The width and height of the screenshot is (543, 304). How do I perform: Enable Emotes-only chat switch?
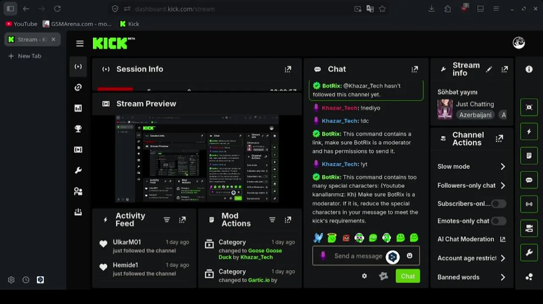499,221
